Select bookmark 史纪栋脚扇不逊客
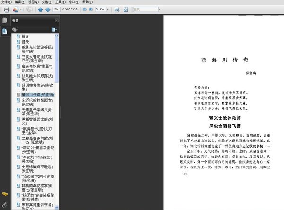Viewport: 284px width, 210px height. click(37, 169)
